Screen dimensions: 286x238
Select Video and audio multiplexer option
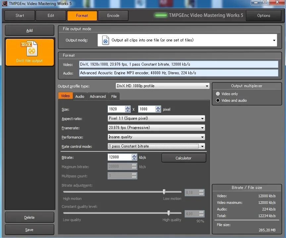pos(218,100)
